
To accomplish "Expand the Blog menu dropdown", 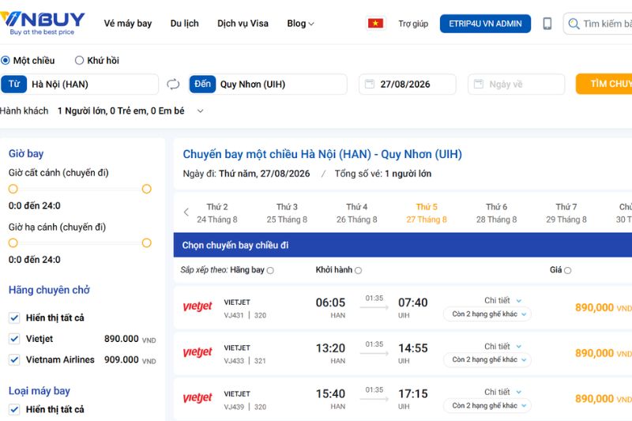I will coord(300,24).
